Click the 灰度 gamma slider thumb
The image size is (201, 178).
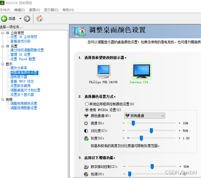142,138
